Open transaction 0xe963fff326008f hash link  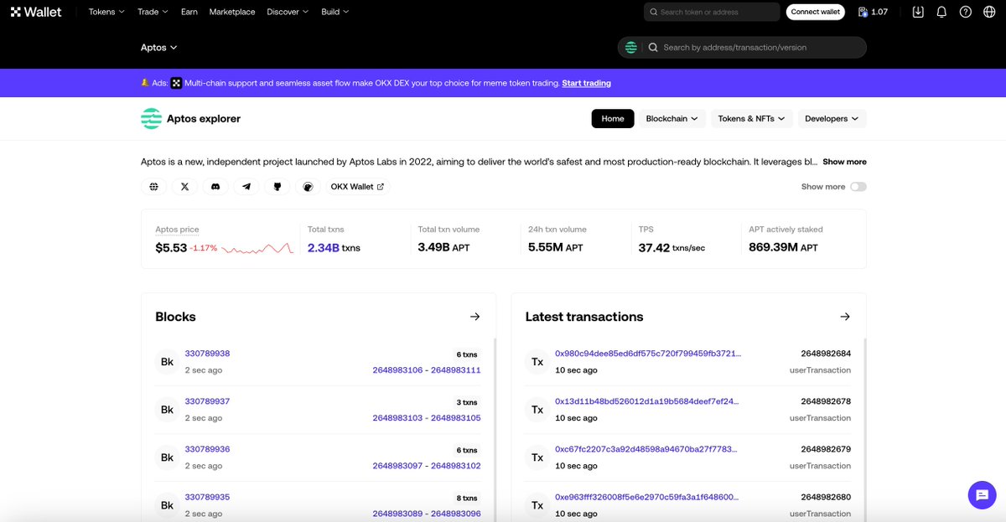coord(648,497)
